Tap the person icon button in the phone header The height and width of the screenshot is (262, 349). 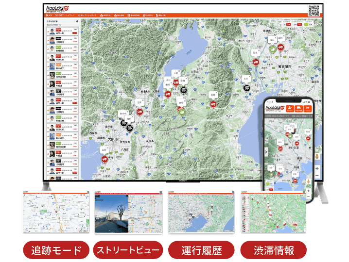click(290, 108)
